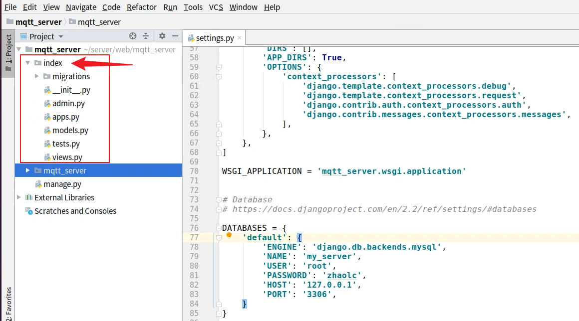This screenshot has height=321, width=579.
Task: Click 'mqtt_server.wsgi.application' string
Action: point(391,171)
